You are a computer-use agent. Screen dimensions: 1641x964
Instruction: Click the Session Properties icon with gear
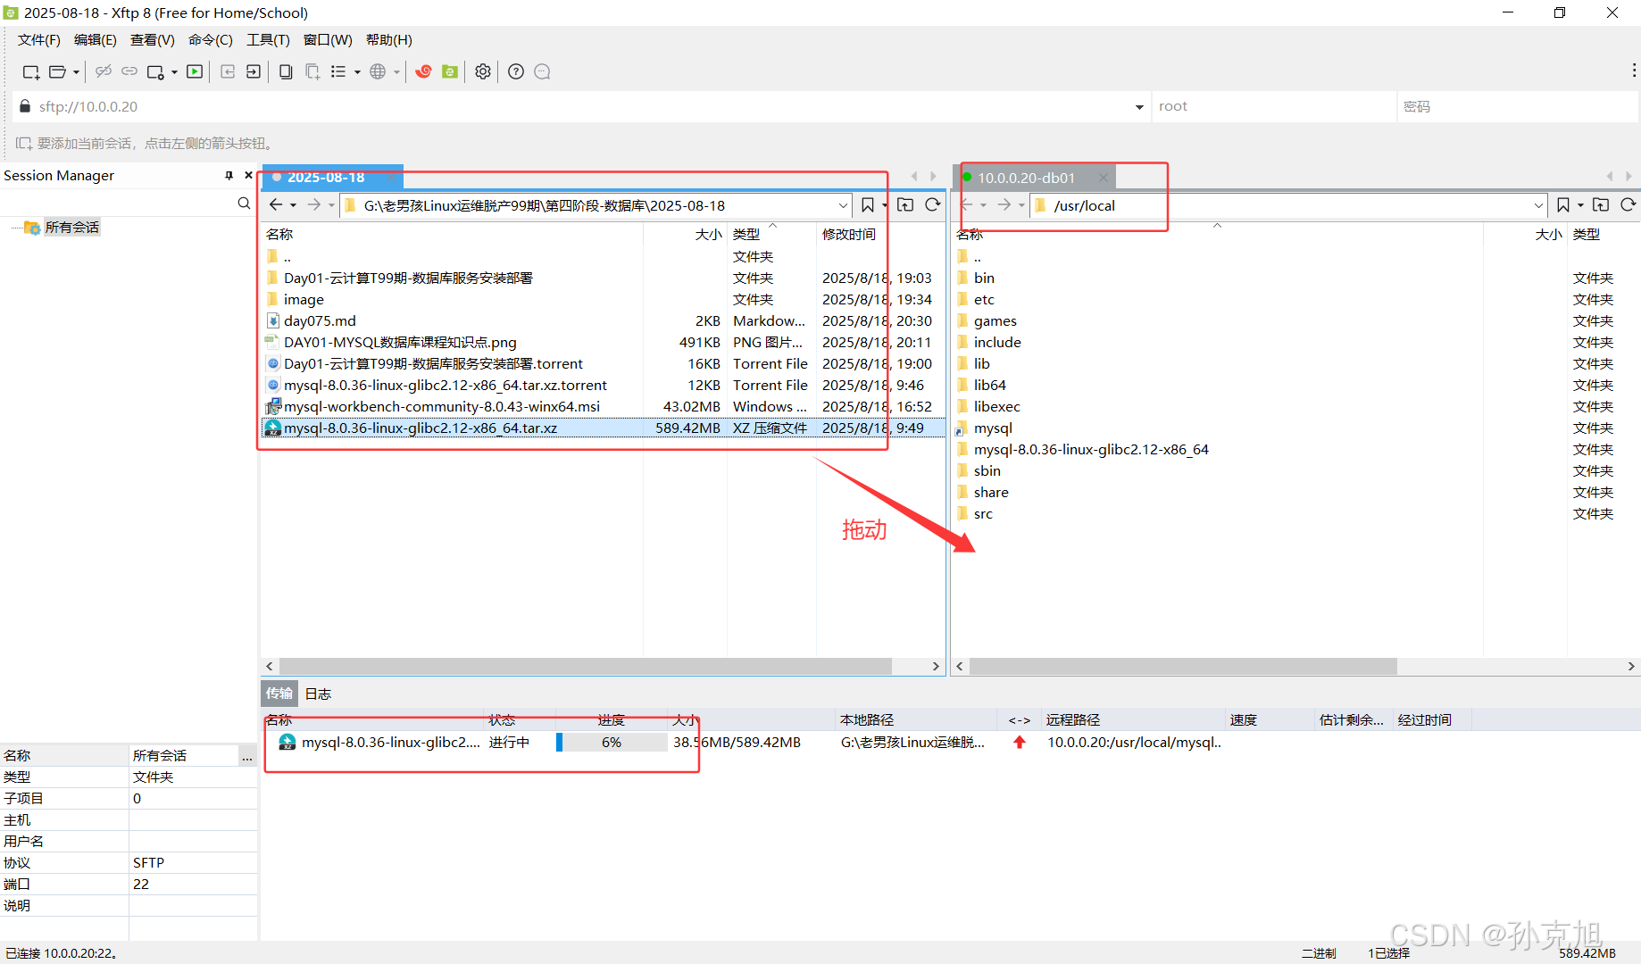click(x=155, y=72)
